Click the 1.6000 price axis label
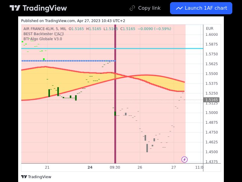This screenshot has height=182, width=242. pyautogui.click(x=211, y=34)
